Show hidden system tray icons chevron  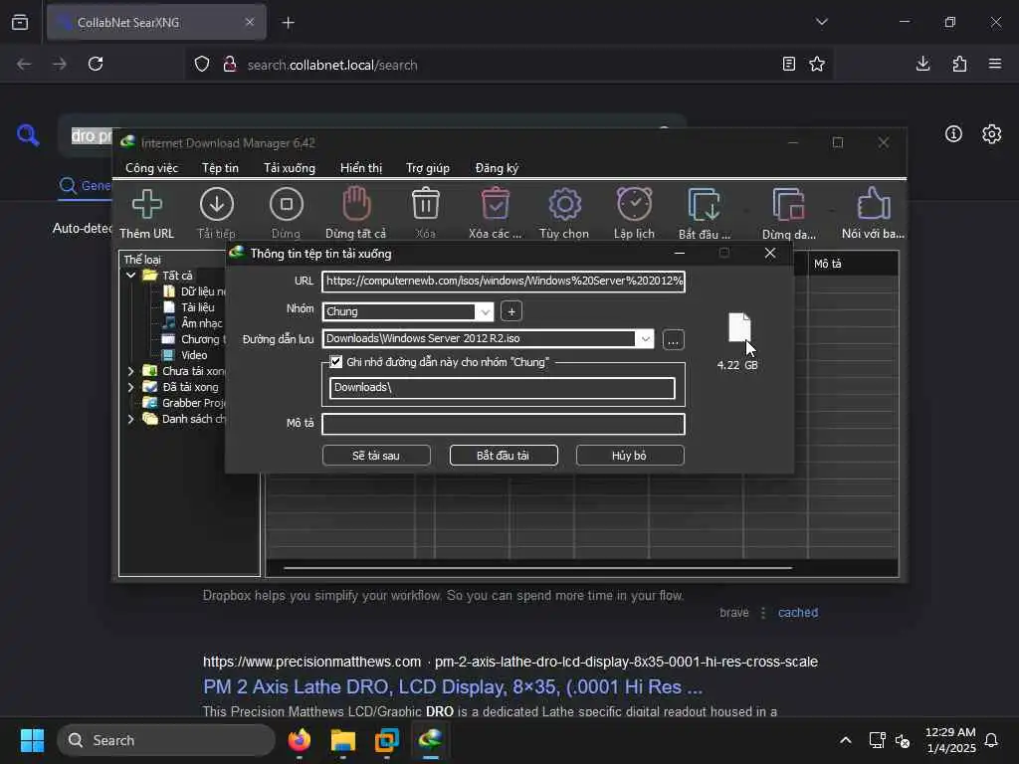click(846, 740)
